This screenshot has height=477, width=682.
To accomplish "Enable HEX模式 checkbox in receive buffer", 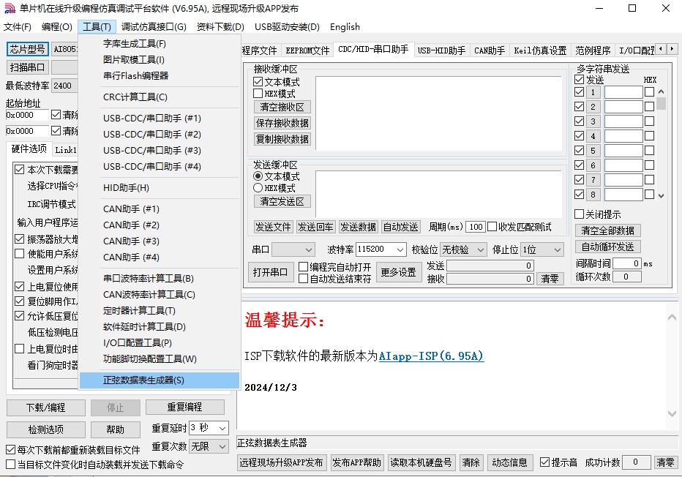I will (258, 94).
